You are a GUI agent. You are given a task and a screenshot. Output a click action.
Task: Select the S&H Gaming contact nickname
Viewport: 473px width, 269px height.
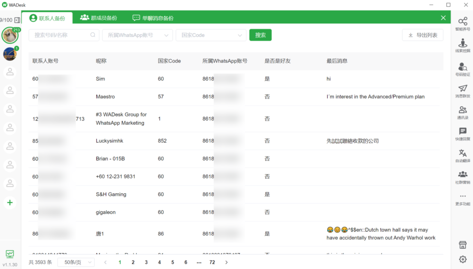pyautogui.click(x=111, y=194)
